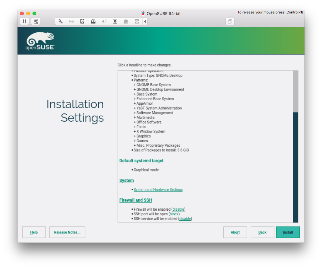Select 'Multimedia' pattern text
322x268 pixels.
point(146,118)
